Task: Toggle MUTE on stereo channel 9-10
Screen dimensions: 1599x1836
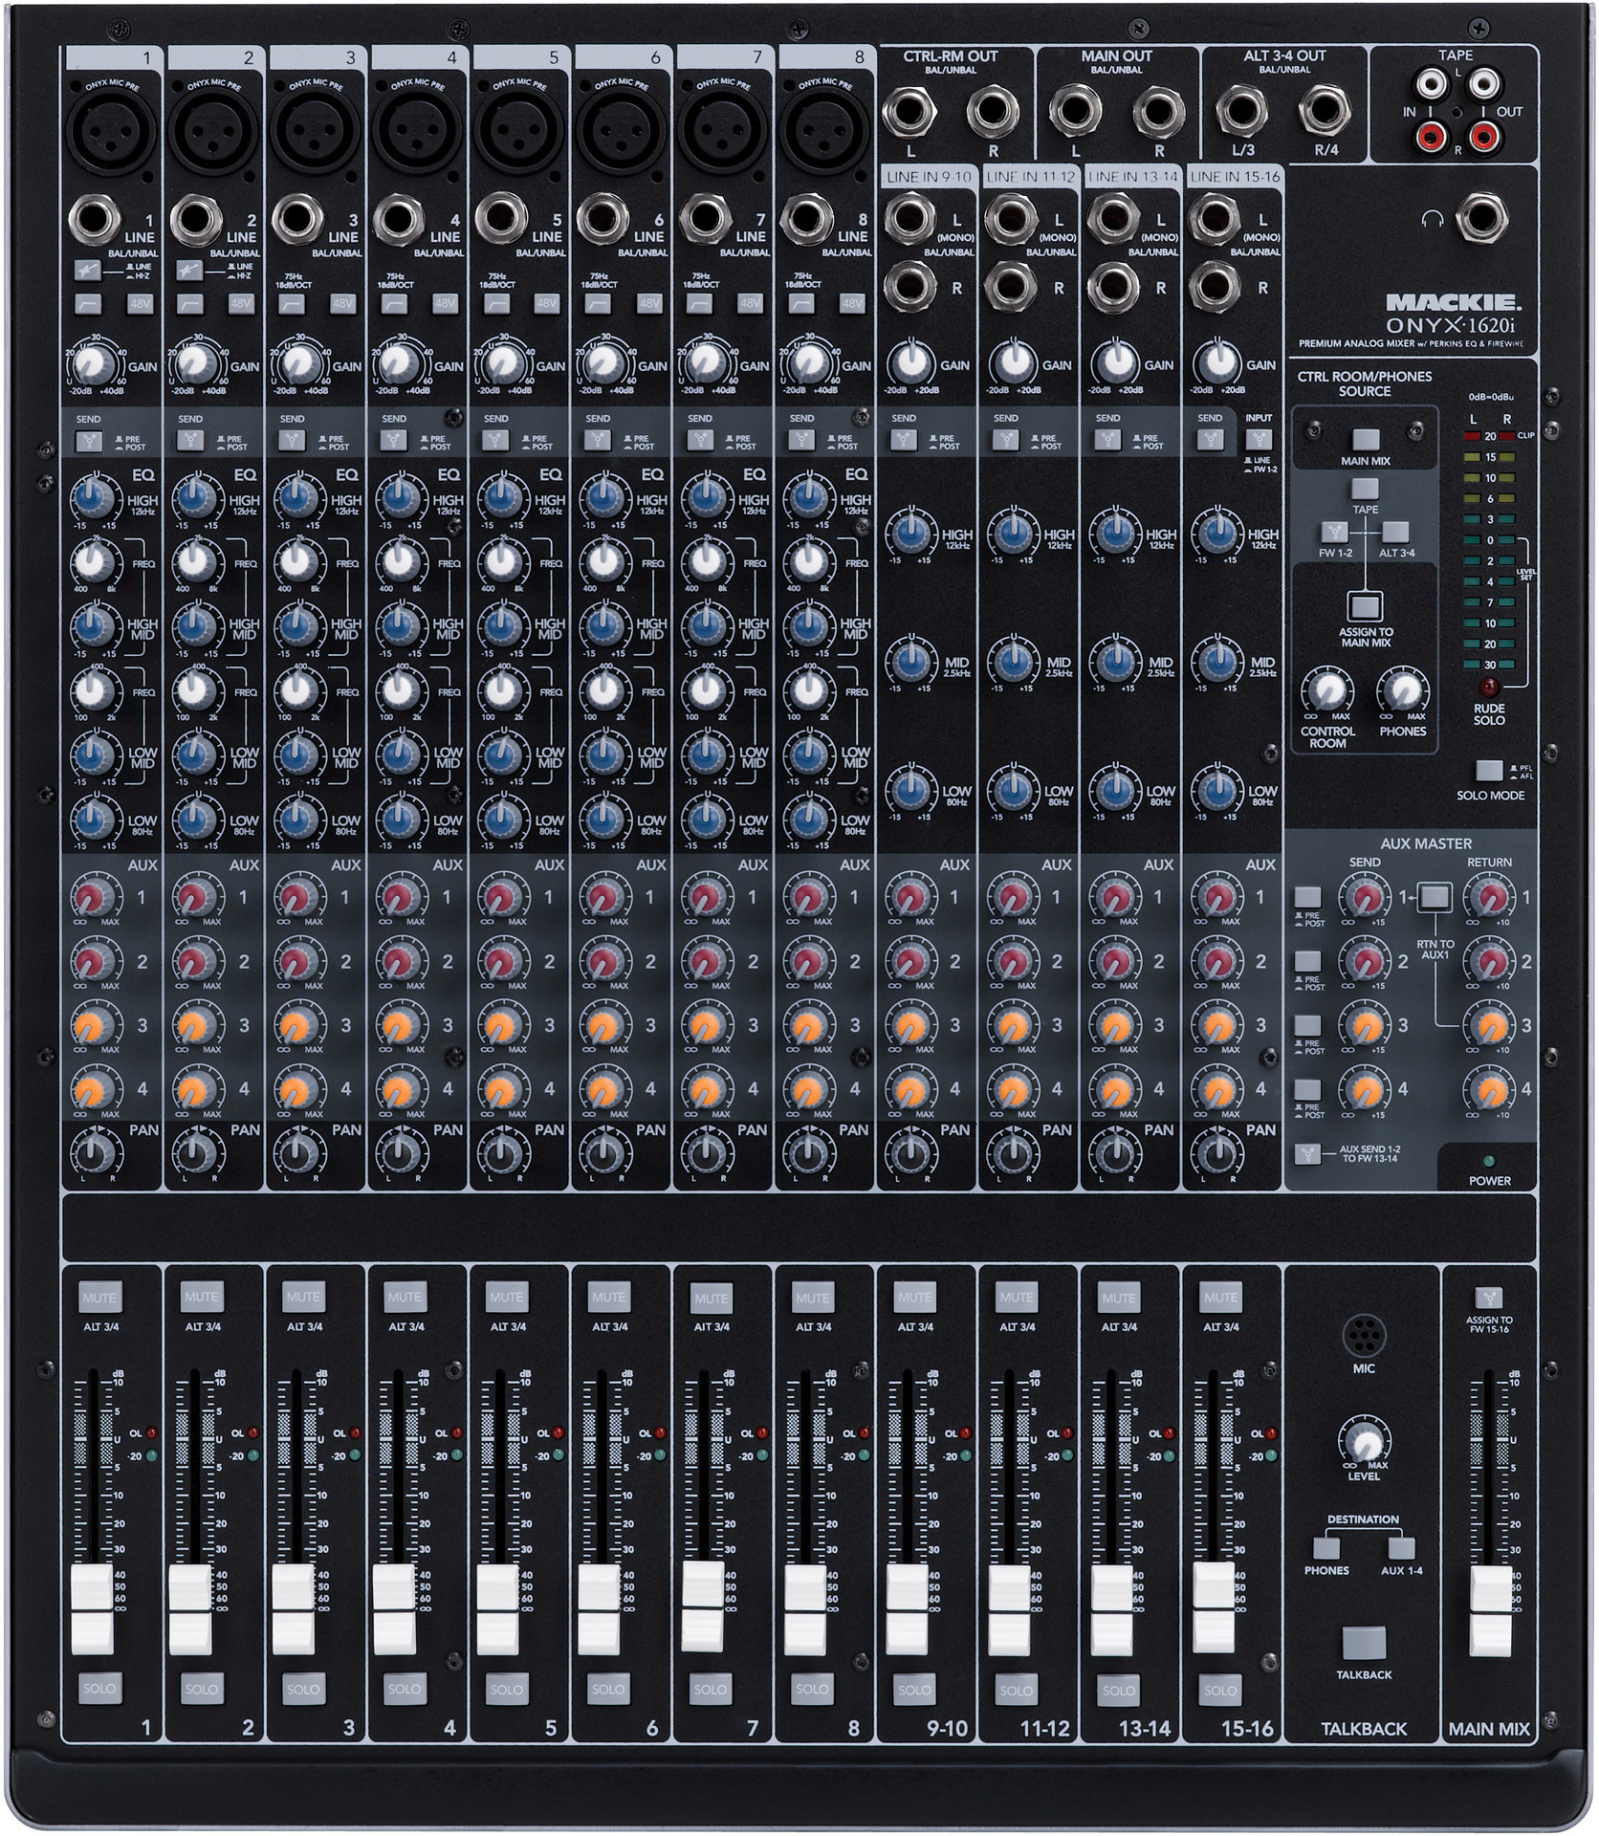Action: pyautogui.click(x=914, y=1298)
